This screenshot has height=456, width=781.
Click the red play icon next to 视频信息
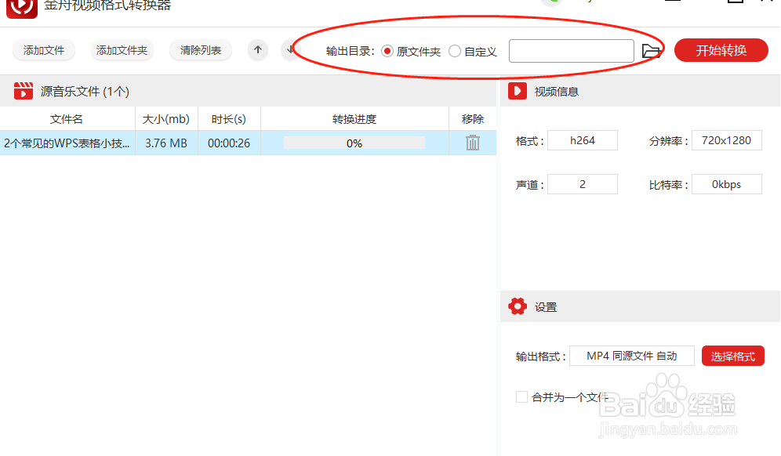[517, 90]
